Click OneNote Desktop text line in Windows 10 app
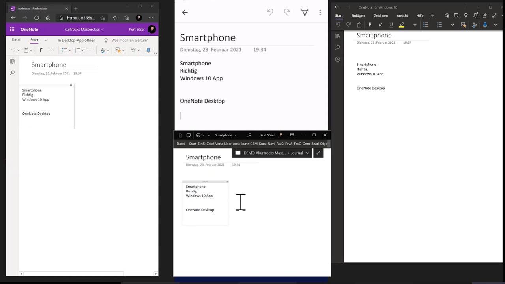This screenshot has height=284, width=505. 371,88
